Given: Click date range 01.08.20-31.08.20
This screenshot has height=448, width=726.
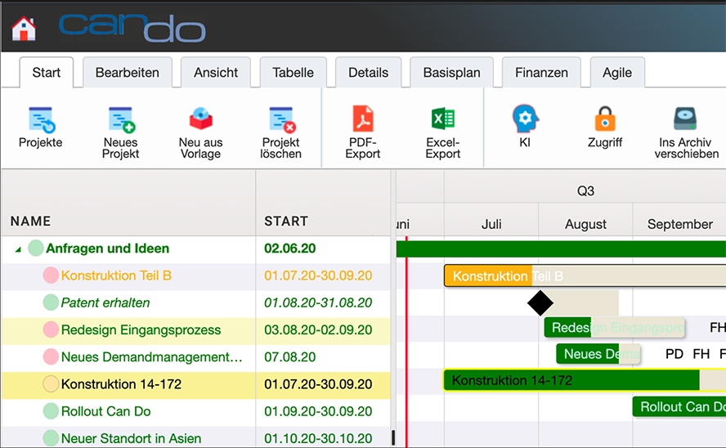Looking at the screenshot, I should click(318, 302).
